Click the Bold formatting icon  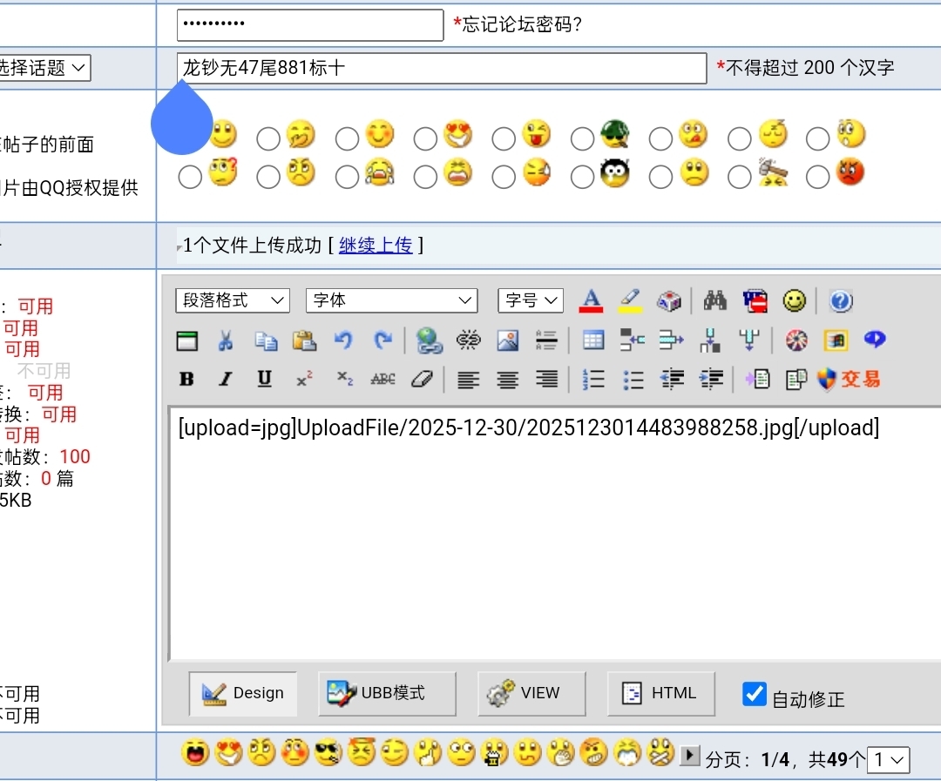point(186,380)
